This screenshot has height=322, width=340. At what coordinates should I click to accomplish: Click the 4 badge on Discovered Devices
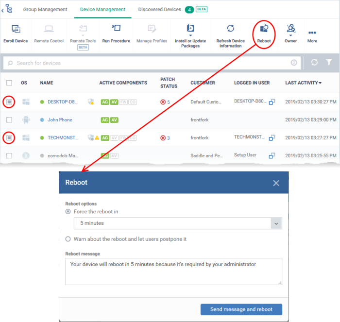pos(189,10)
